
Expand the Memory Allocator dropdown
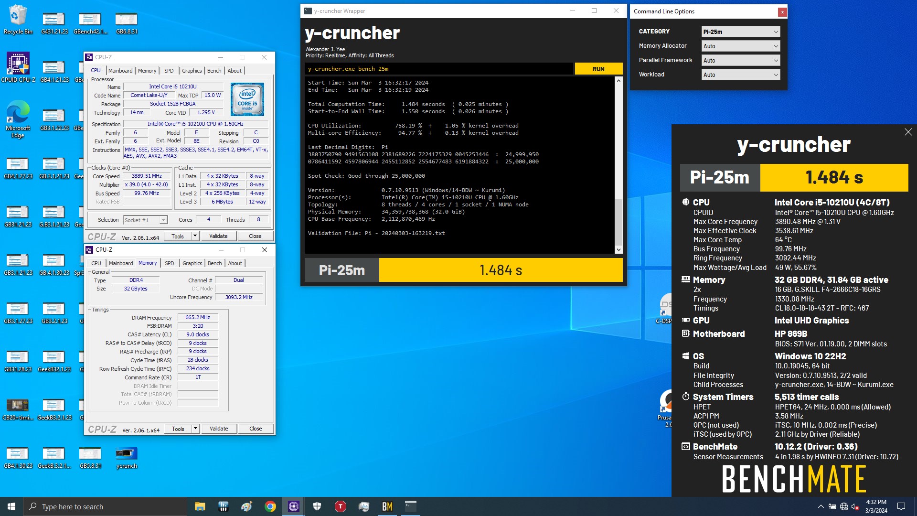tap(741, 46)
